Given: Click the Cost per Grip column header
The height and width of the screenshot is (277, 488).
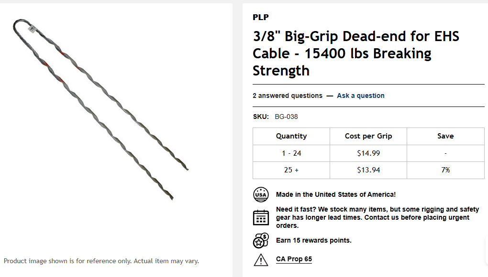Looking at the screenshot, I should (x=368, y=136).
